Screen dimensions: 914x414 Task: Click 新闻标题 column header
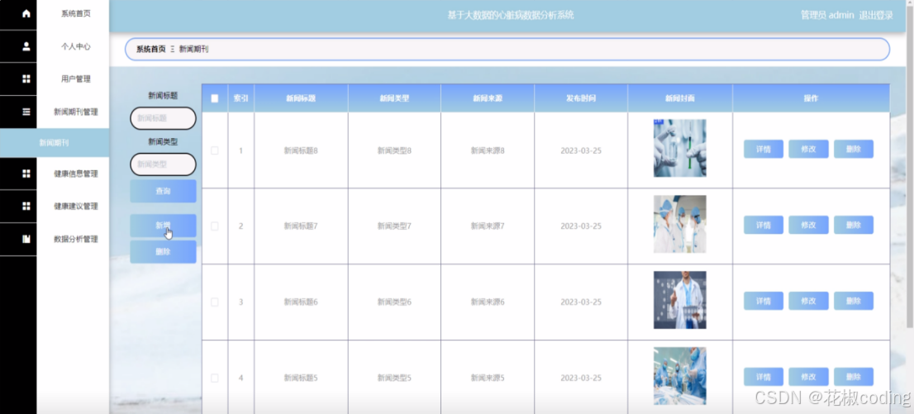coord(301,98)
